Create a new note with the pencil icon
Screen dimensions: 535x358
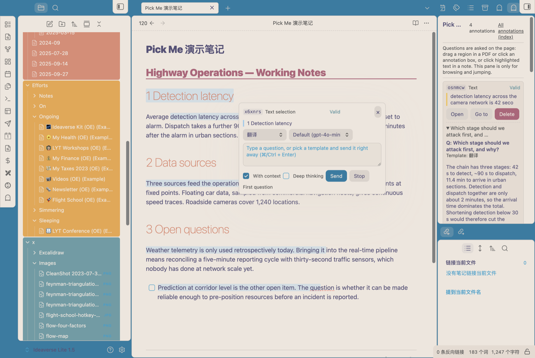point(49,24)
